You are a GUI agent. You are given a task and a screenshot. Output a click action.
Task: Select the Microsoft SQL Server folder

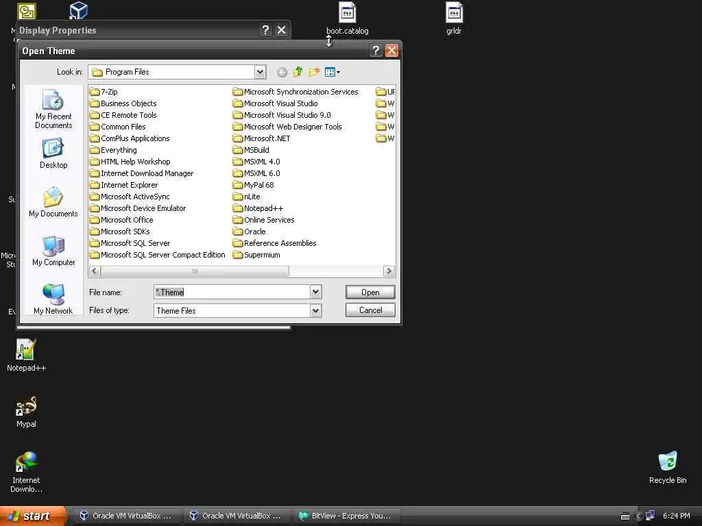pos(130,243)
